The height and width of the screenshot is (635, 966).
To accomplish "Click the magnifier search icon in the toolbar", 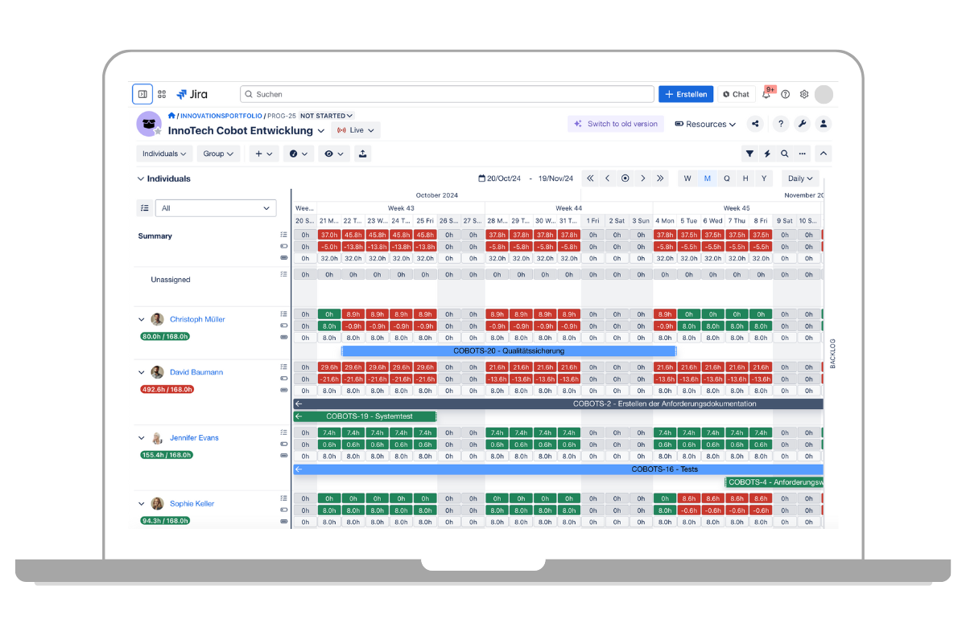I will click(x=784, y=154).
